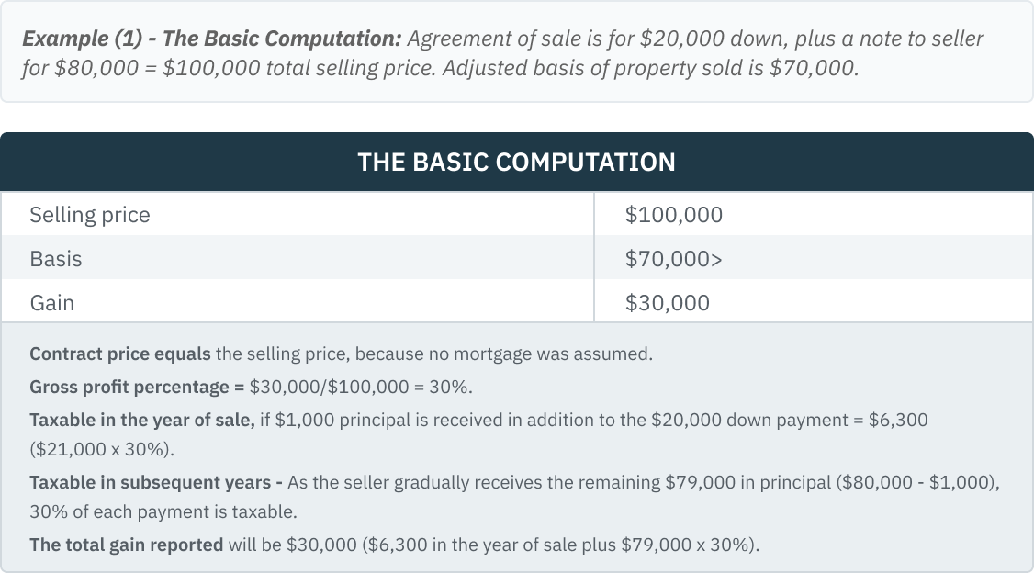This screenshot has width=1034, height=573.
Task: Click the "$30,000/$100,000 = 30%" formula
Action: 360,387
